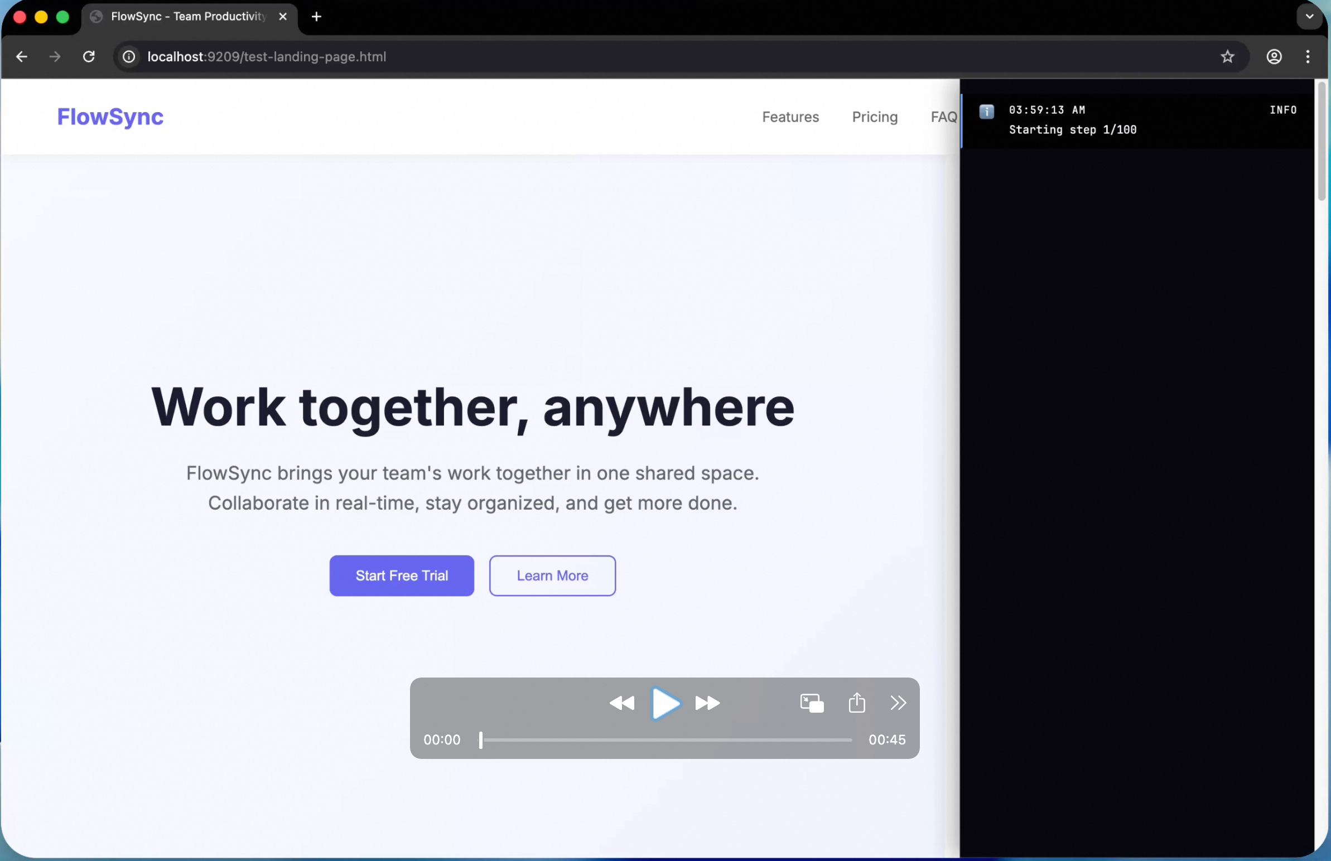
Task: View site information icon in address bar
Action: coord(129,56)
